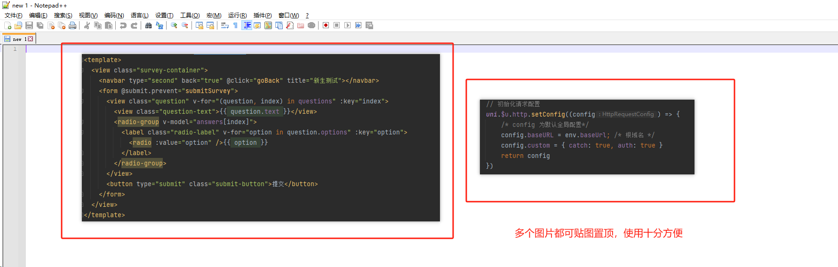The height and width of the screenshot is (267, 838).
Task: Click the pinned Vue template code image
Action: click(x=261, y=138)
